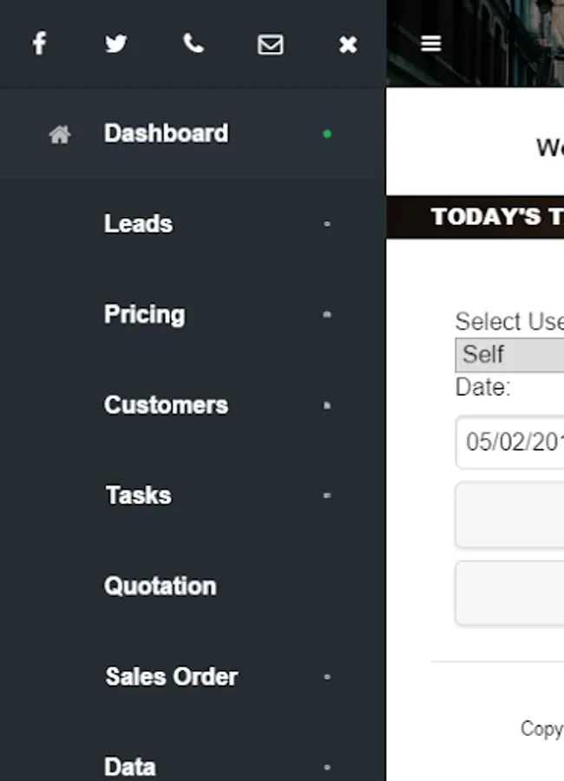Expand the Sales Order submenu indicator
The width and height of the screenshot is (564, 781).
tap(327, 677)
